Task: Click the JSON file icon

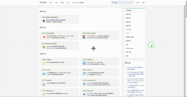Action: pos(44,84)
